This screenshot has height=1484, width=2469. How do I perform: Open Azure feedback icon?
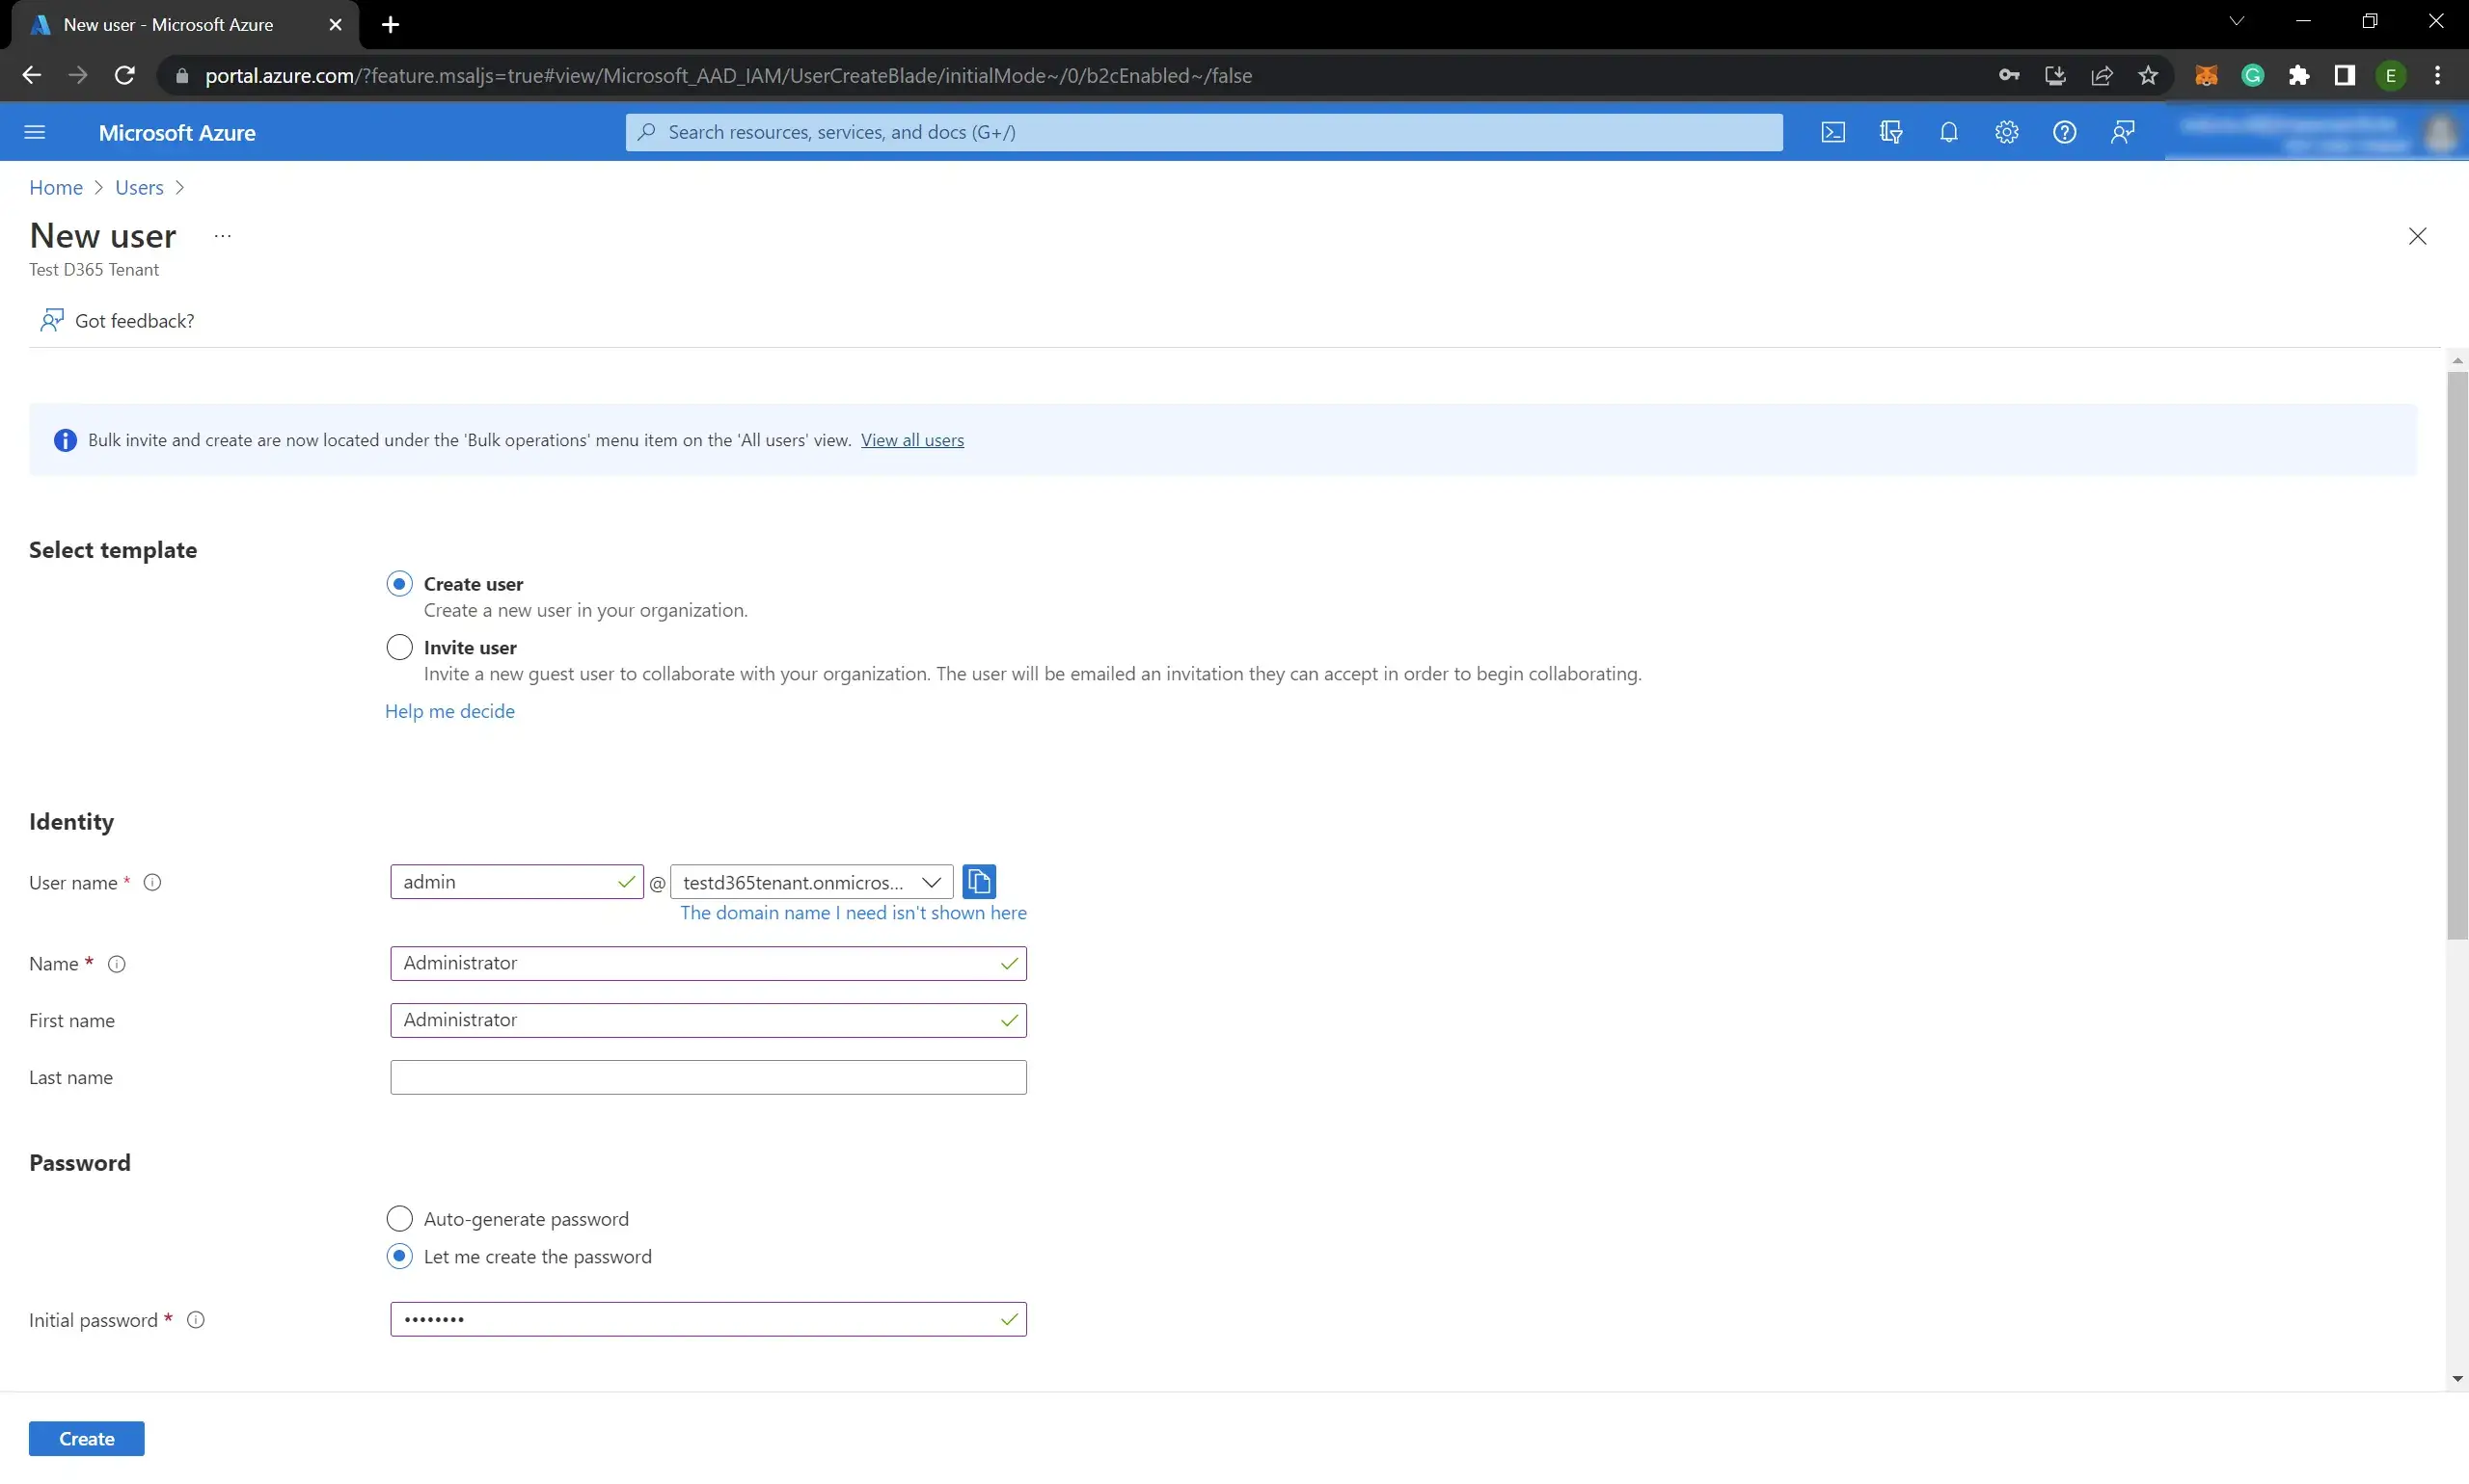coord(2122,132)
